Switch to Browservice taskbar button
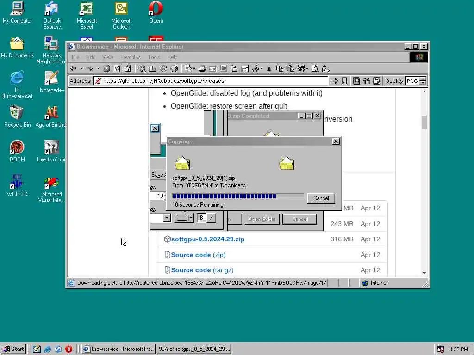This screenshot has width=474, height=355. tap(118, 349)
